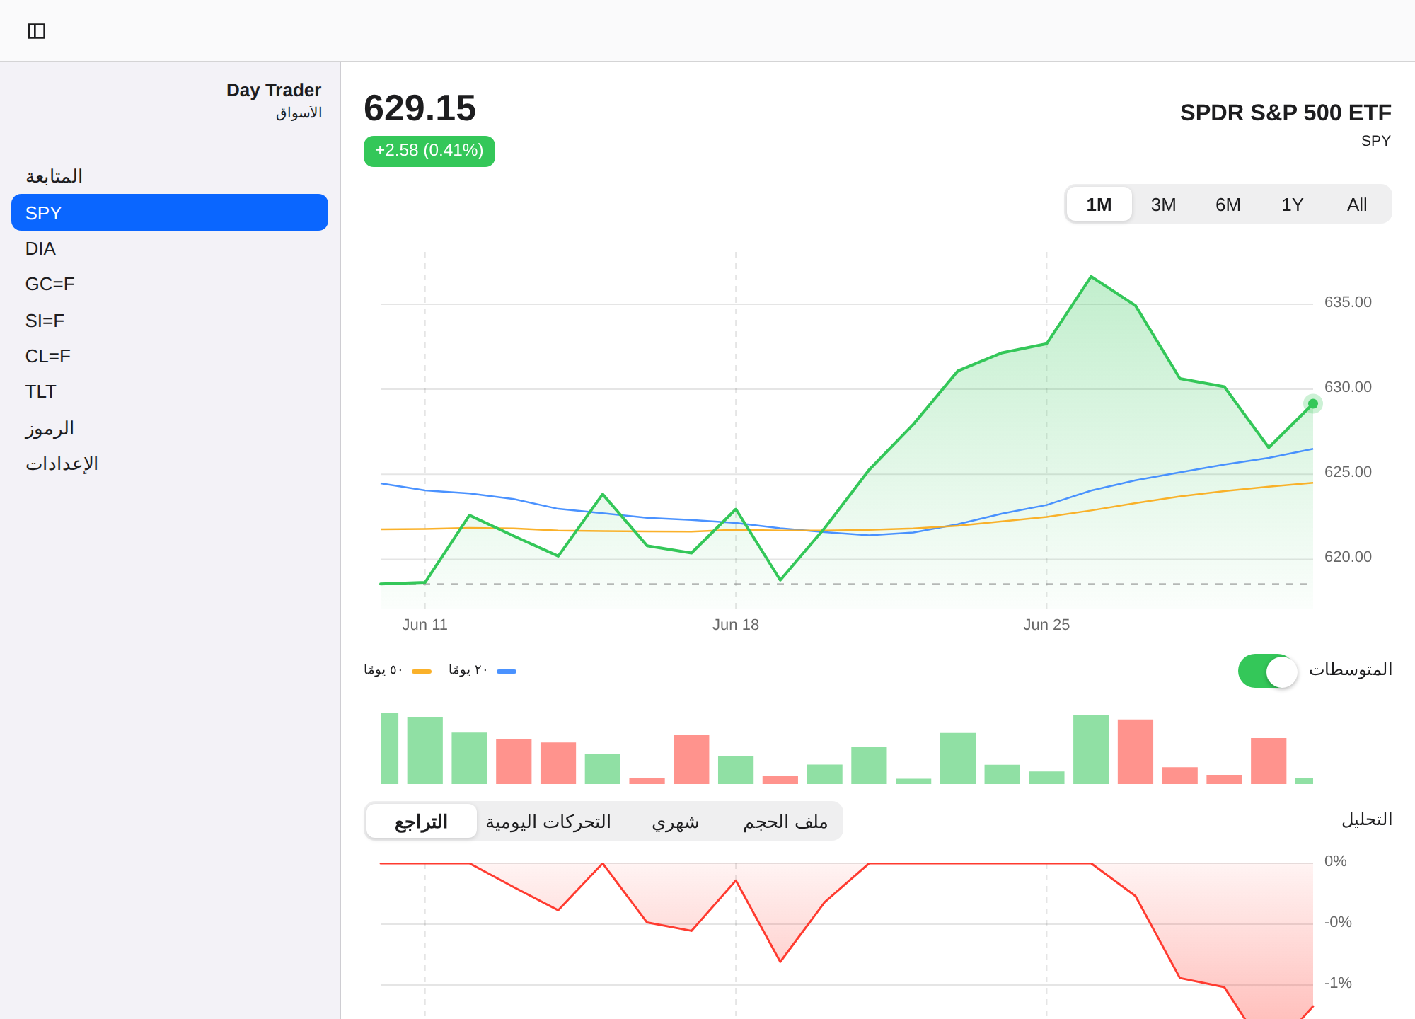
Task: Select the 3M time range
Action: [1163, 205]
